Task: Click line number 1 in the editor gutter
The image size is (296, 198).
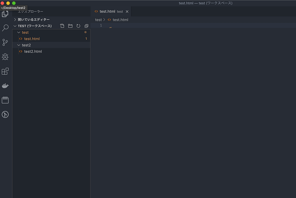Action: point(101,25)
